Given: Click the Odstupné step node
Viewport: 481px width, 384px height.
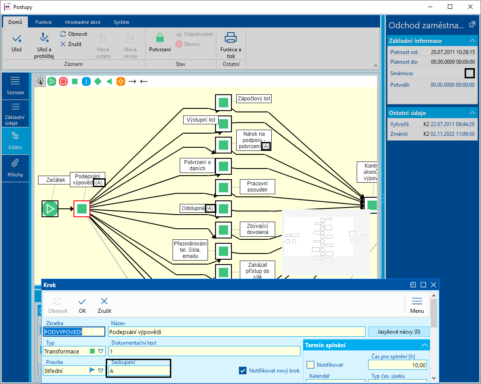Looking at the screenshot, I should (x=223, y=208).
